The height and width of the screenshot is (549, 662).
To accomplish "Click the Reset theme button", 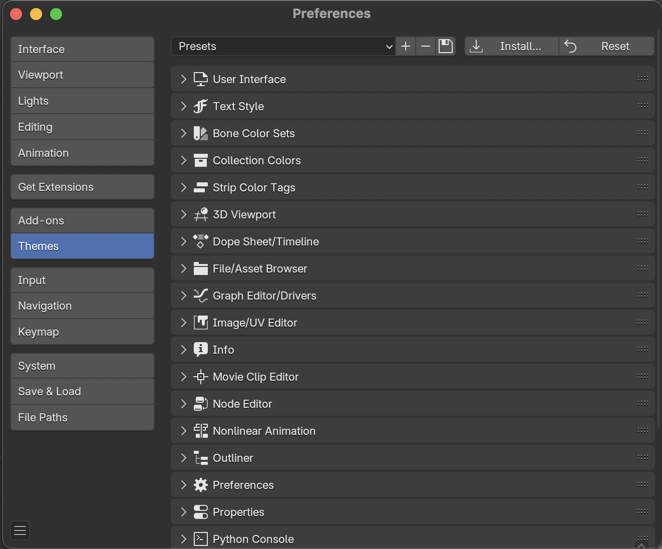I will pyautogui.click(x=606, y=46).
